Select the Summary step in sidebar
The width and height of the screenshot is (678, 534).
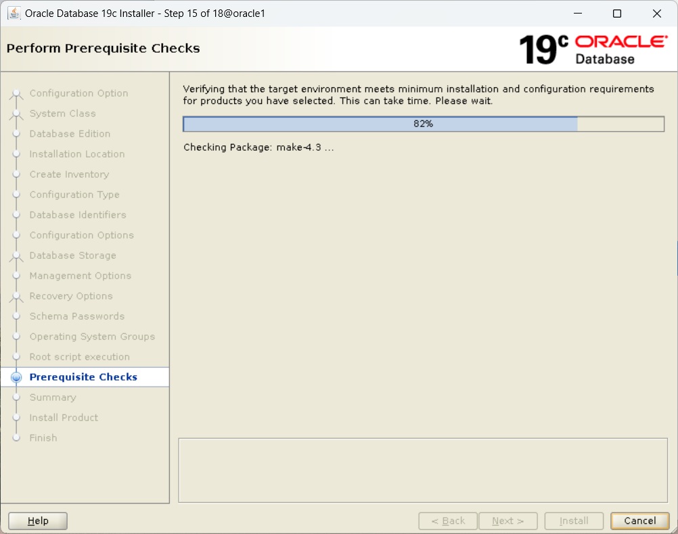pyautogui.click(x=53, y=397)
